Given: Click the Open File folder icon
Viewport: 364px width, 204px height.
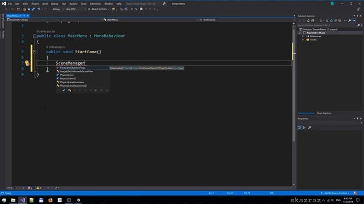Looking at the screenshot, I should tap(24, 9).
